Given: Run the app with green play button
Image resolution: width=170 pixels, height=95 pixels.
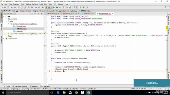Looking at the screenshot, I should 54,7.
